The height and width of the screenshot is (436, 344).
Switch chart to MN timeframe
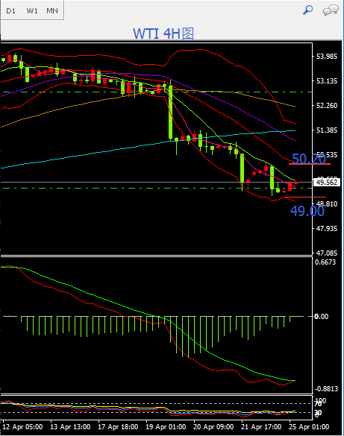(52, 11)
